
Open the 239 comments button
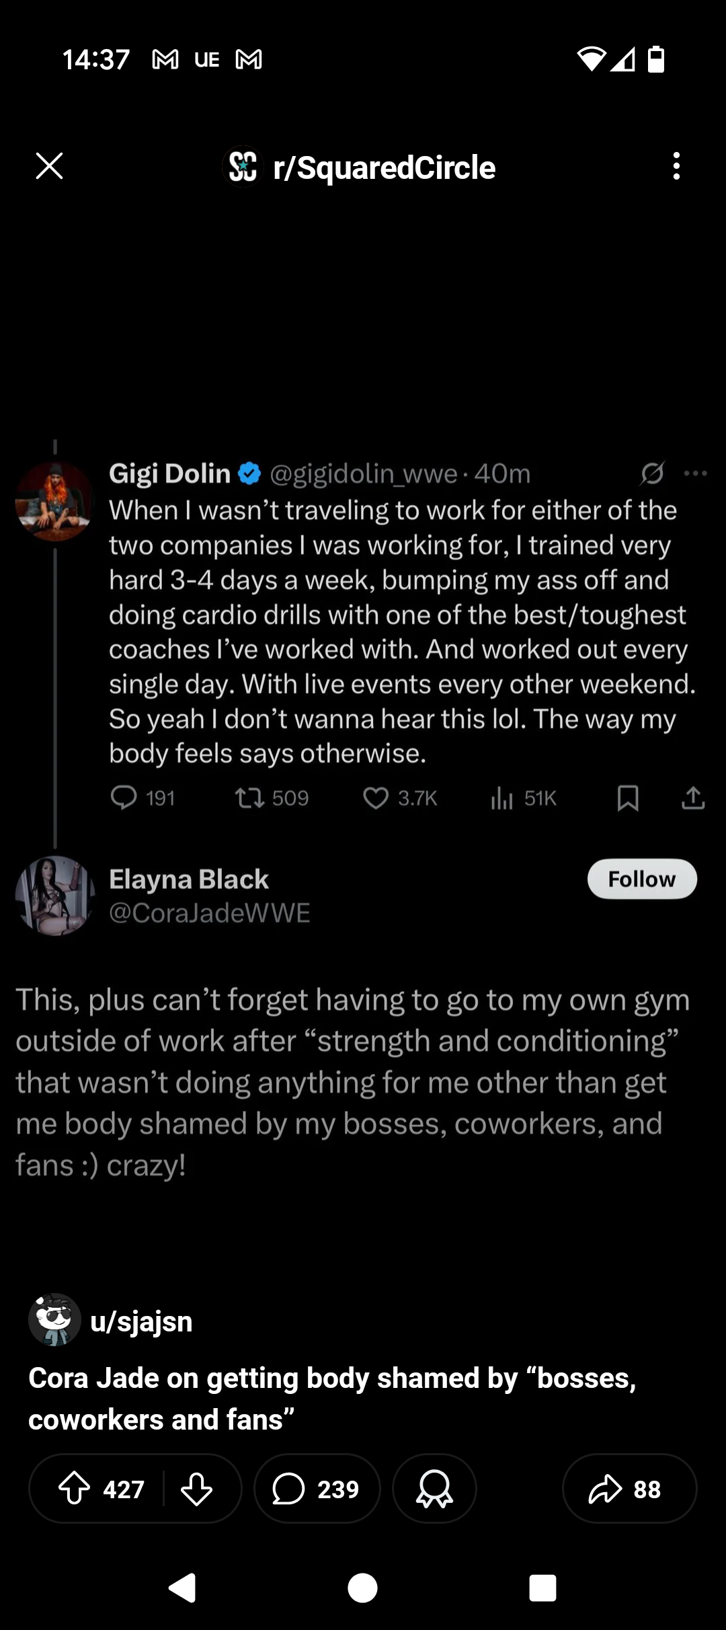pos(317,1488)
